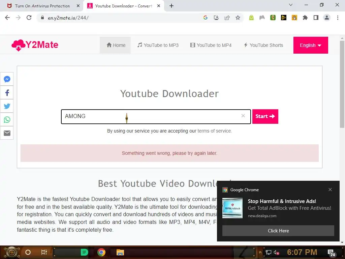Bookmark this page with the star icon
Viewport: 345px width, 259px height.
pyautogui.click(x=238, y=18)
